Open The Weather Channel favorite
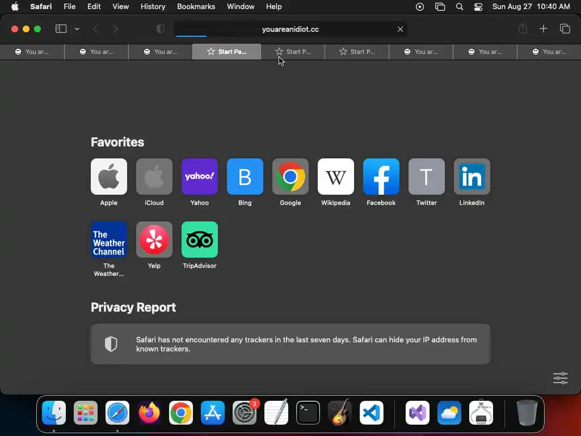The height and width of the screenshot is (436, 581). click(108, 240)
